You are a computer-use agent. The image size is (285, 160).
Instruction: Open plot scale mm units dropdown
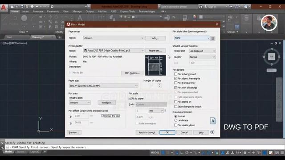point(156,111)
